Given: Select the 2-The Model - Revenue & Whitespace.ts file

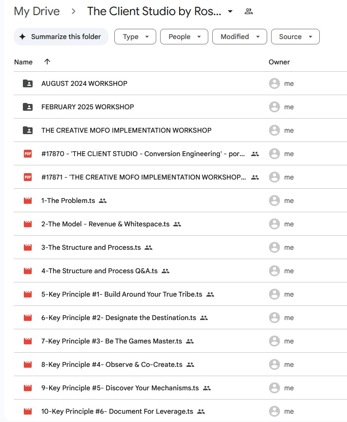Looking at the screenshot, I should coord(105,224).
